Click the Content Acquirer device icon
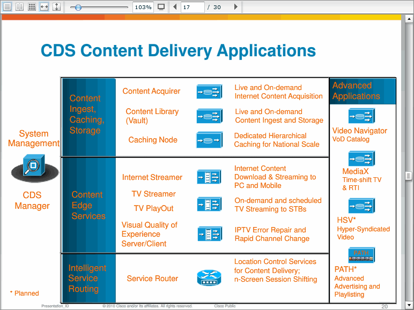Screen dimensions: 414x310 [210, 92]
